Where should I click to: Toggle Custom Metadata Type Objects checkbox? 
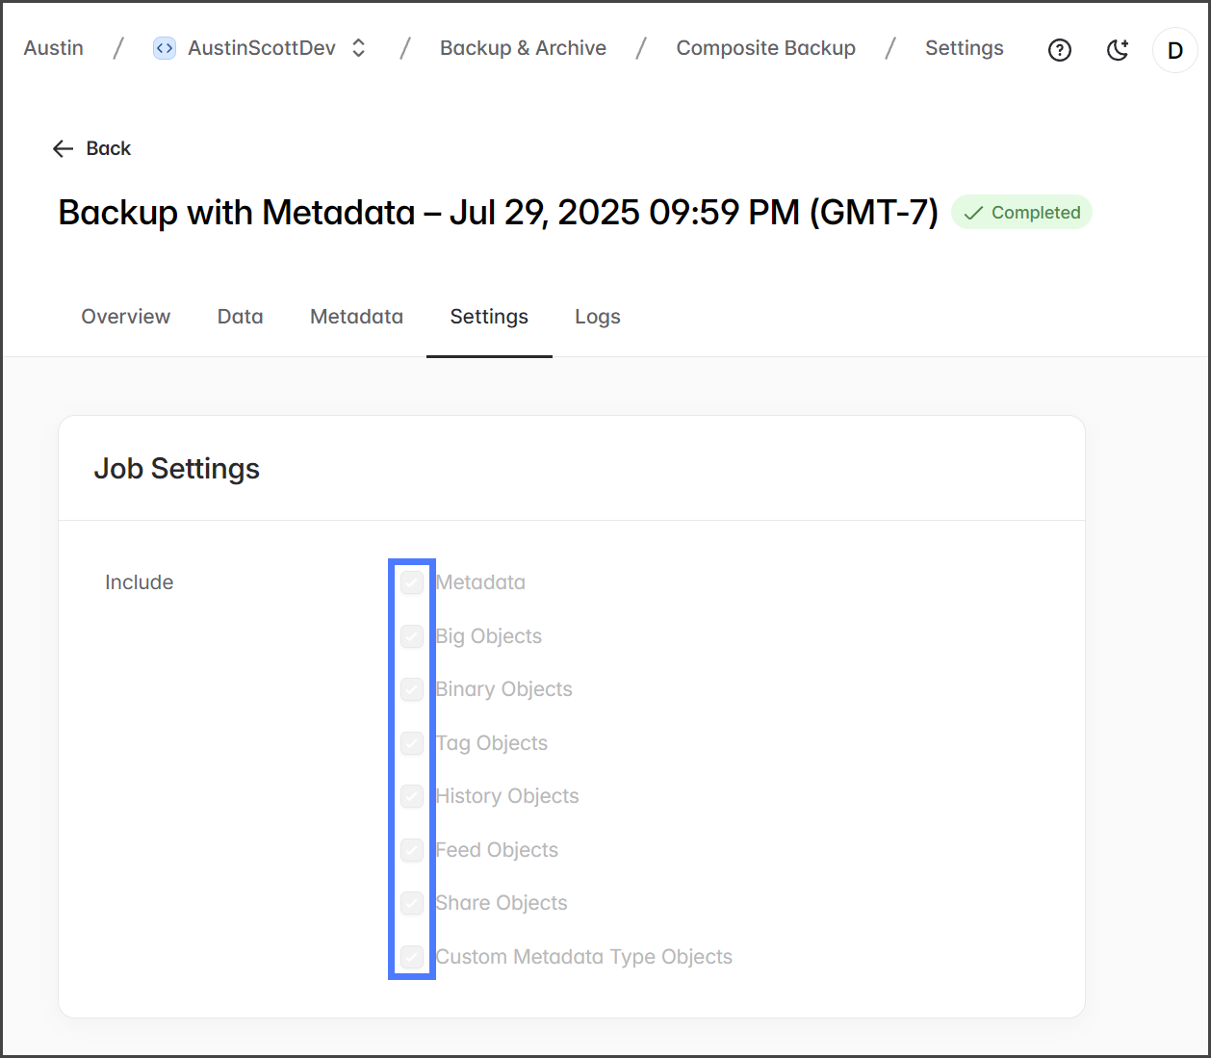412,957
